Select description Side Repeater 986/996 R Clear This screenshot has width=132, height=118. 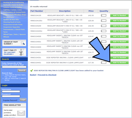(65, 63)
